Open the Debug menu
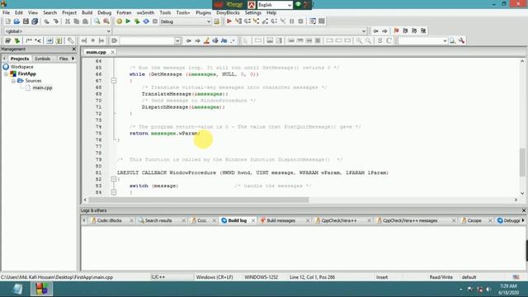The width and height of the screenshot is (528, 297). tap(105, 12)
